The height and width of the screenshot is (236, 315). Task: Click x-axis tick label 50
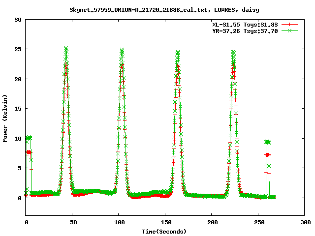pyautogui.click(x=73, y=222)
